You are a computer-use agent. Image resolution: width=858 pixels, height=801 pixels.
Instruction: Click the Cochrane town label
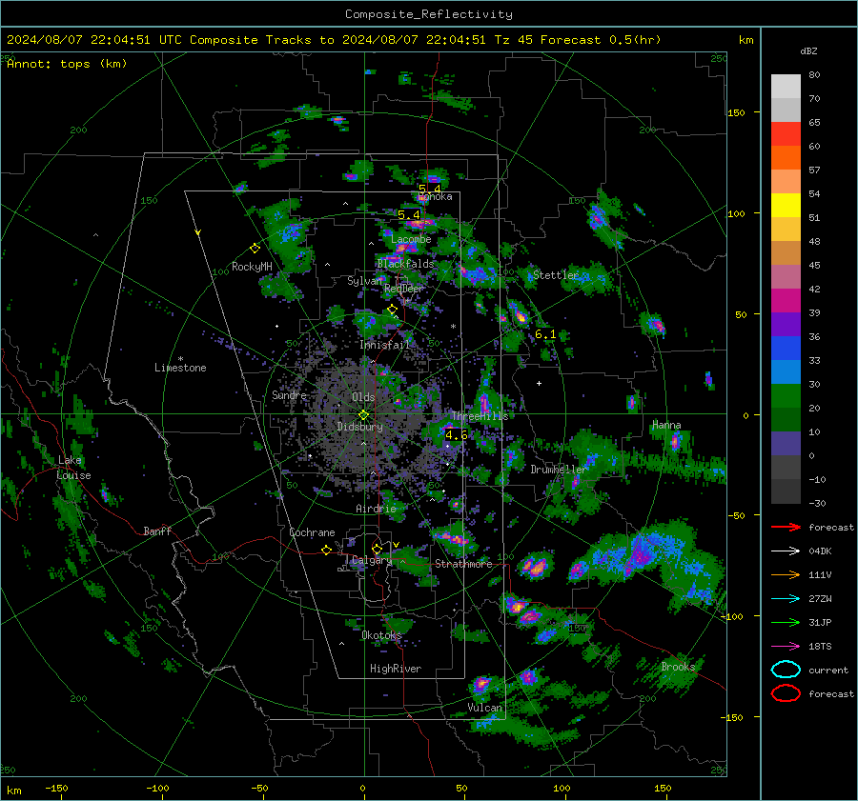[x=312, y=532]
